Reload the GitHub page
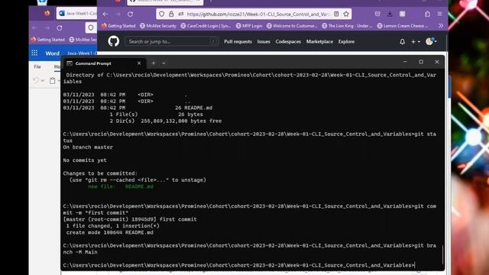This screenshot has width=489, height=275. click(131, 14)
